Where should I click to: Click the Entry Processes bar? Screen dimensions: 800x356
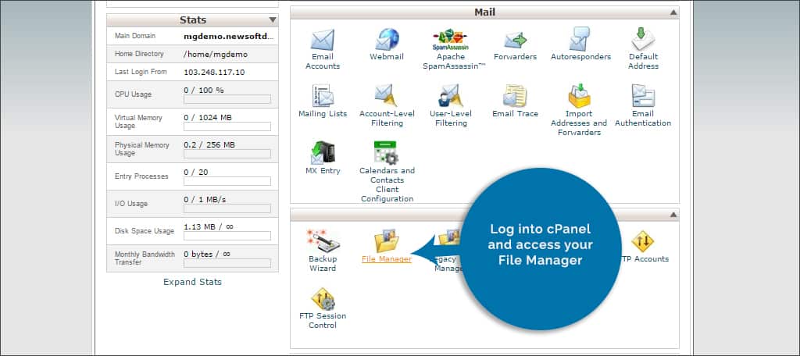pos(227,181)
